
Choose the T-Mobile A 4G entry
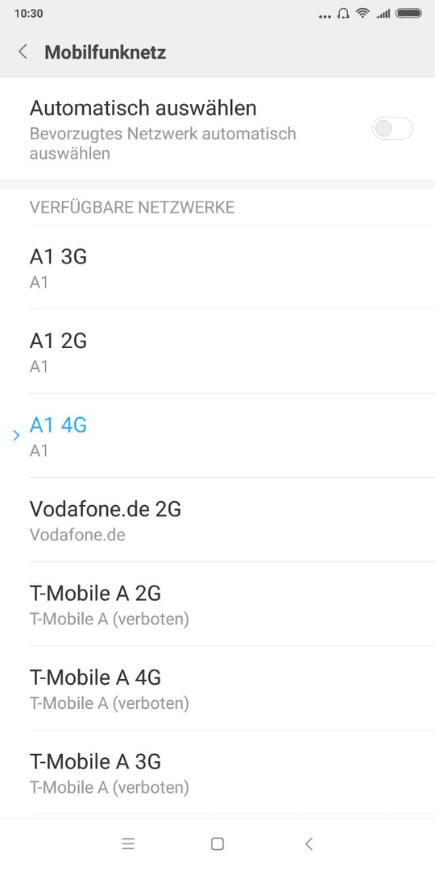pos(217,689)
